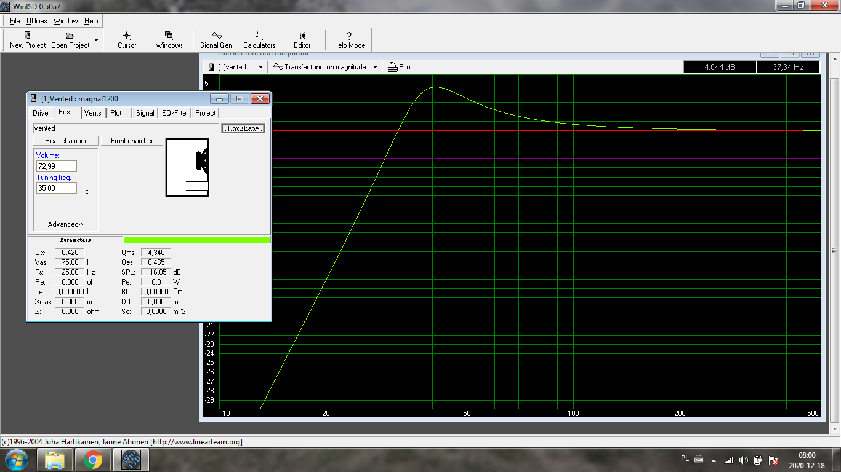The height and width of the screenshot is (472, 841).
Task: Enable Help Mode
Action: pyautogui.click(x=349, y=40)
